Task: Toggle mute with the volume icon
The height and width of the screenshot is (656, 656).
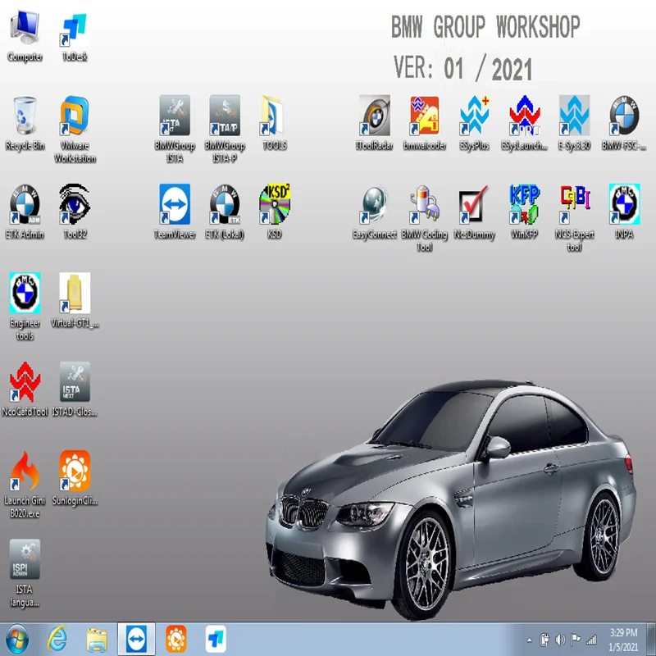Action: pyautogui.click(x=562, y=638)
